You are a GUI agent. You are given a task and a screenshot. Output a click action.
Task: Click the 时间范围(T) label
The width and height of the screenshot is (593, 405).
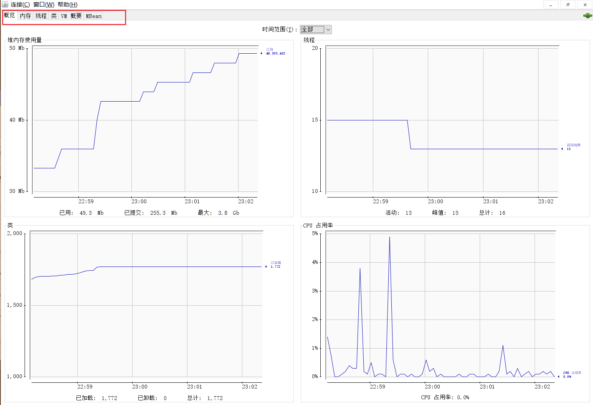280,30
